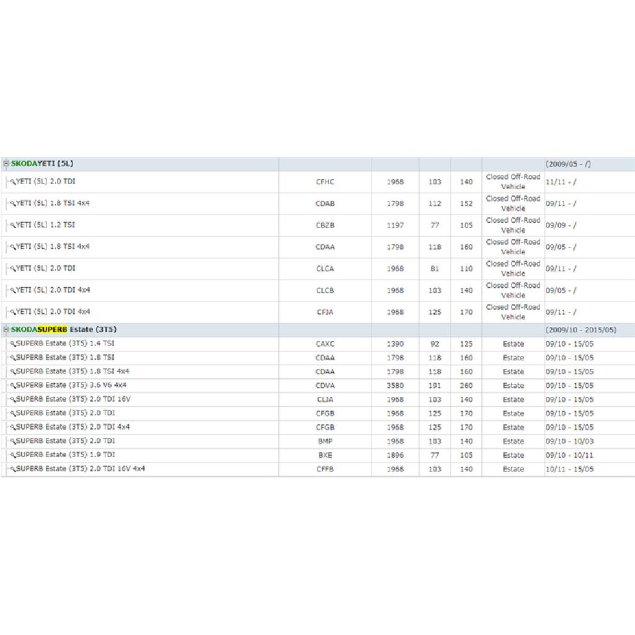Screen dimensions: 635x635
Task: Click the engine code CLJA cell
Action: (x=325, y=399)
